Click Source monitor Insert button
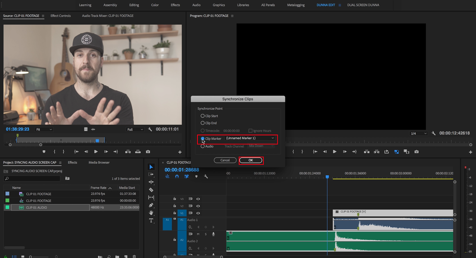The image size is (476, 258). [x=128, y=152]
